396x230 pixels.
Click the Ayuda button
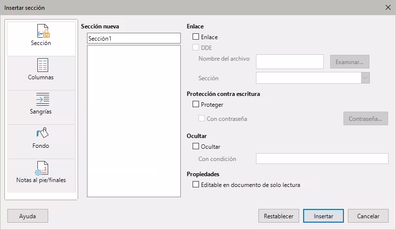tap(28, 216)
